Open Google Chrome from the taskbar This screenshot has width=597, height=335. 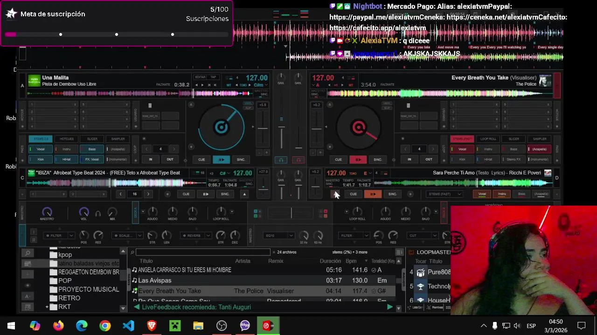tap(105, 326)
